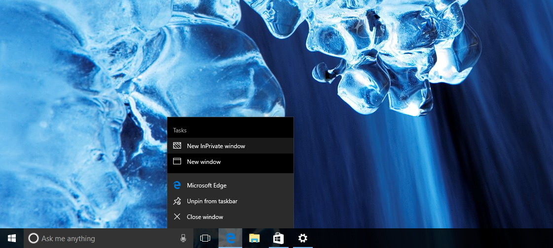Open the Windows Start menu

point(12,238)
